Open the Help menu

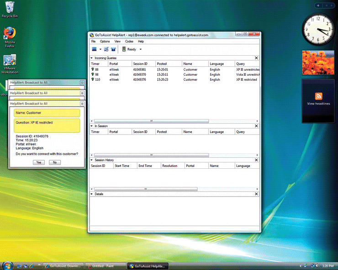[x=141, y=42]
